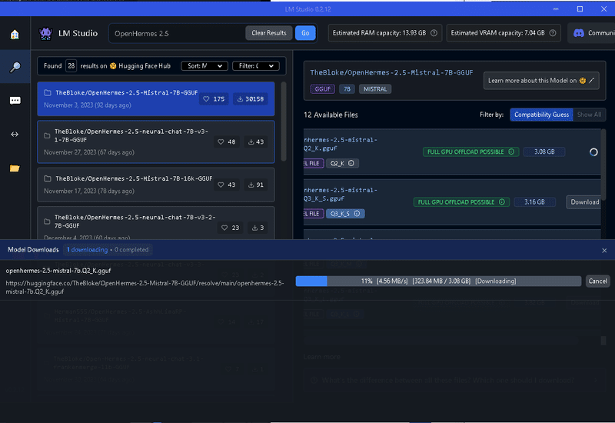615x423 pixels.
Task: Click the Q3_K_S.gguf file name
Action: coord(341,195)
